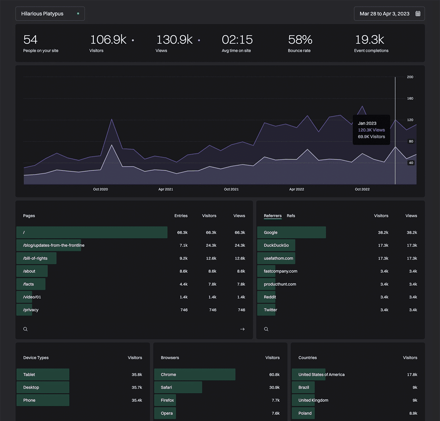Select the Referrers tab
This screenshot has height=421, width=440.
pyautogui.click(x=272, y=216)
